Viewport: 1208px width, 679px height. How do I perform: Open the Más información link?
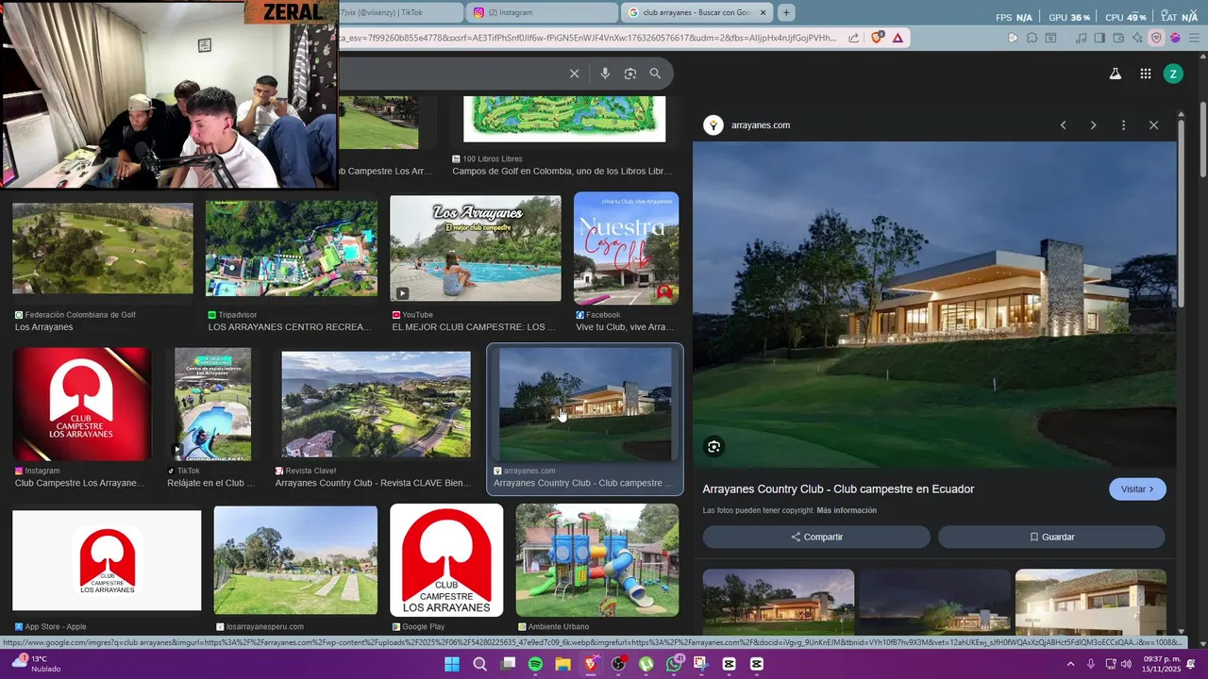tap(847, 510)
